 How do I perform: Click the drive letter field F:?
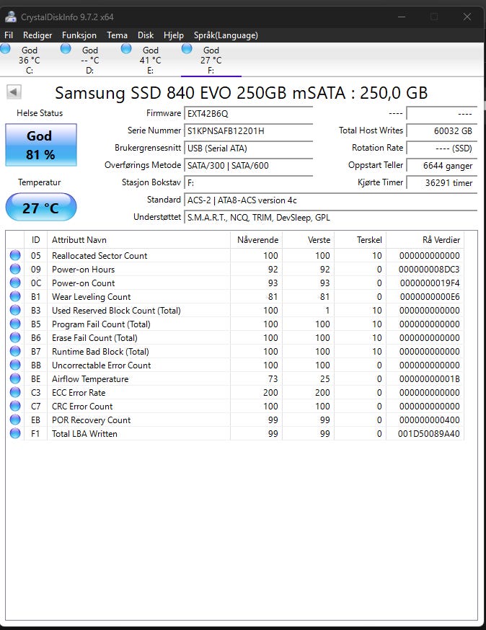pos(248,182)
